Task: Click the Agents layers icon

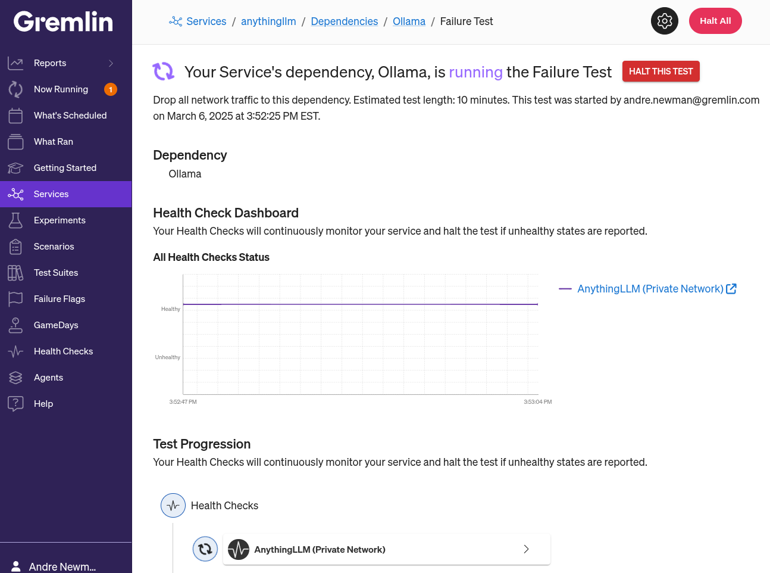Action: (x=15, y=378)
